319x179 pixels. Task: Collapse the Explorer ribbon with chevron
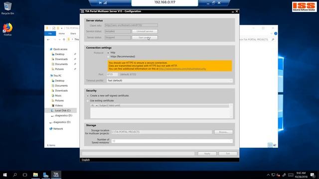pyautogui.click(x=271, y=34)
